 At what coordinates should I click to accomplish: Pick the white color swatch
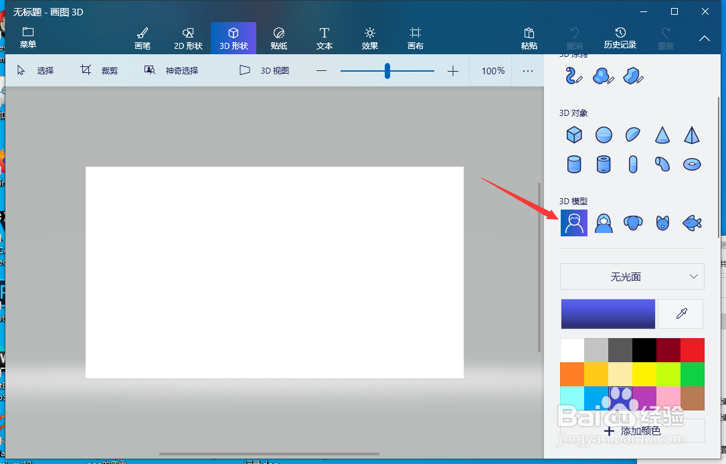click(572, 350)
